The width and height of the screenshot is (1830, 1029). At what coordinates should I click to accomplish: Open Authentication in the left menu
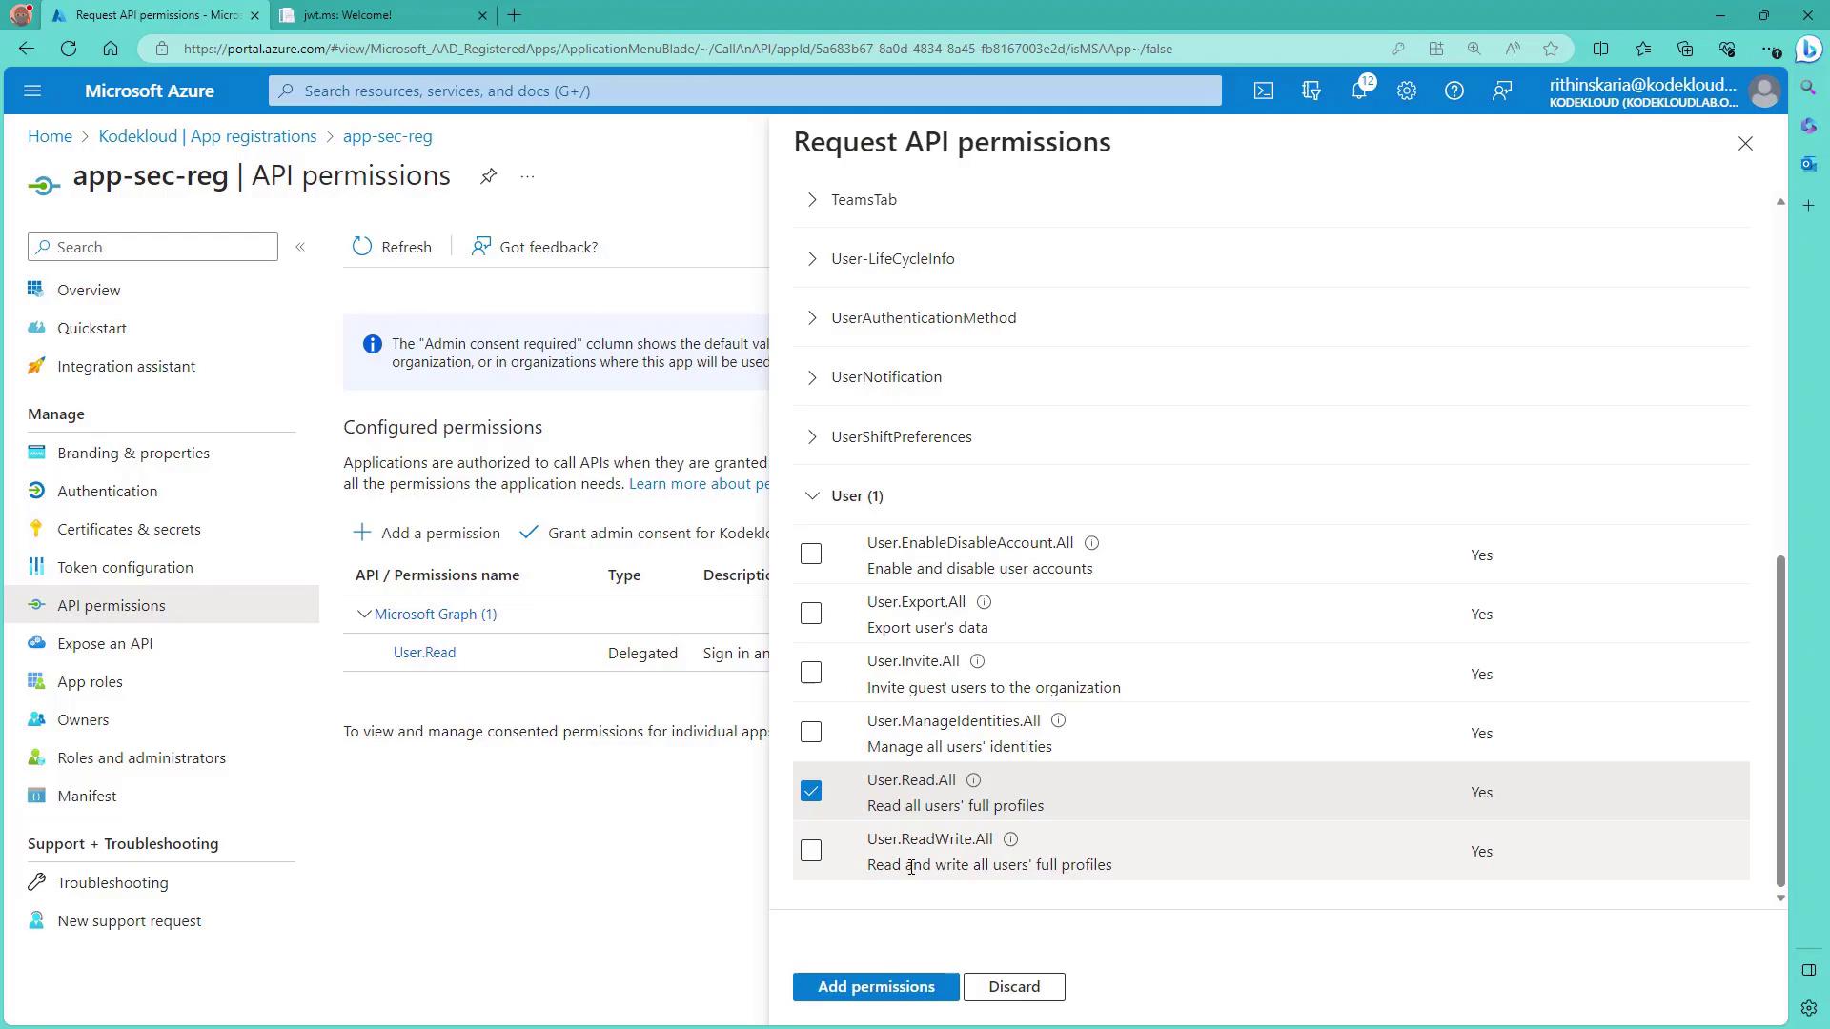(107, 492)
